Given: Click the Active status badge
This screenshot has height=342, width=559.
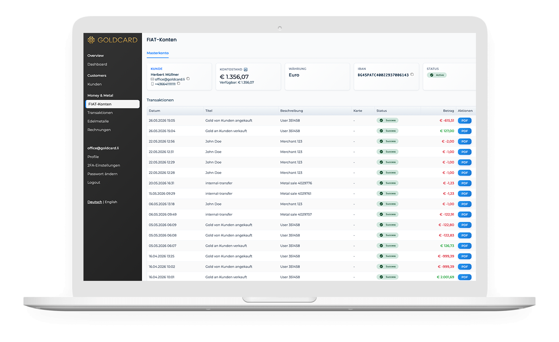Looking at the screenshot, I should click(x=437, y=75).
